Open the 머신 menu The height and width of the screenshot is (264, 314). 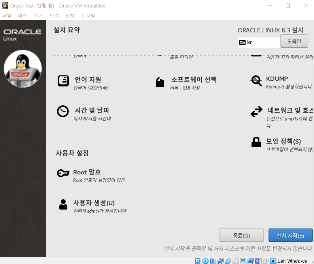(x=23, y=16)
